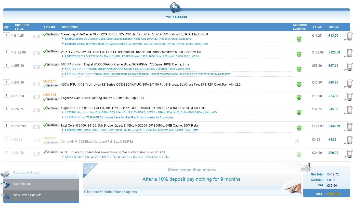Click trash icon for Logitech G400 mouse
The image size is (355, 206).
click(349, 97)
